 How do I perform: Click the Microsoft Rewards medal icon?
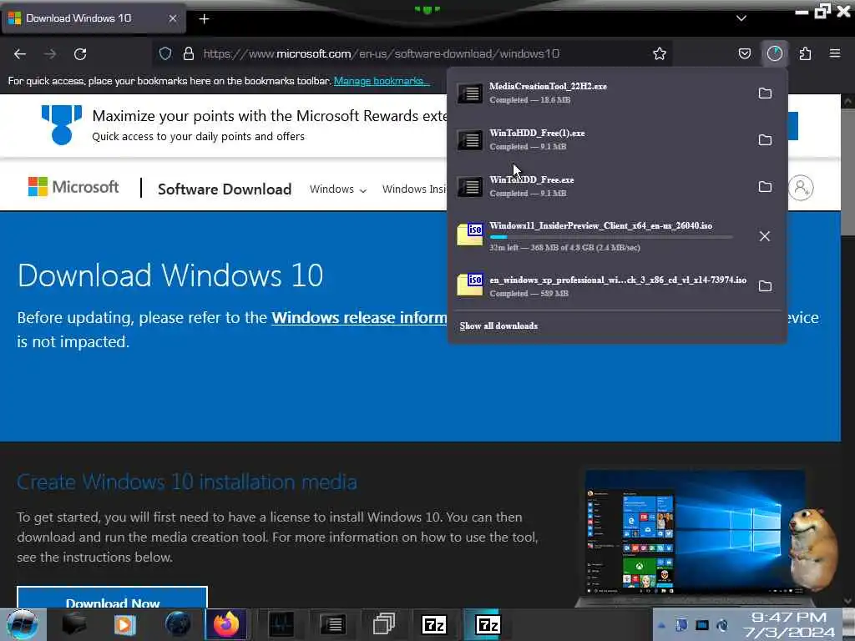pyautogui.click(x=62, y=125)
